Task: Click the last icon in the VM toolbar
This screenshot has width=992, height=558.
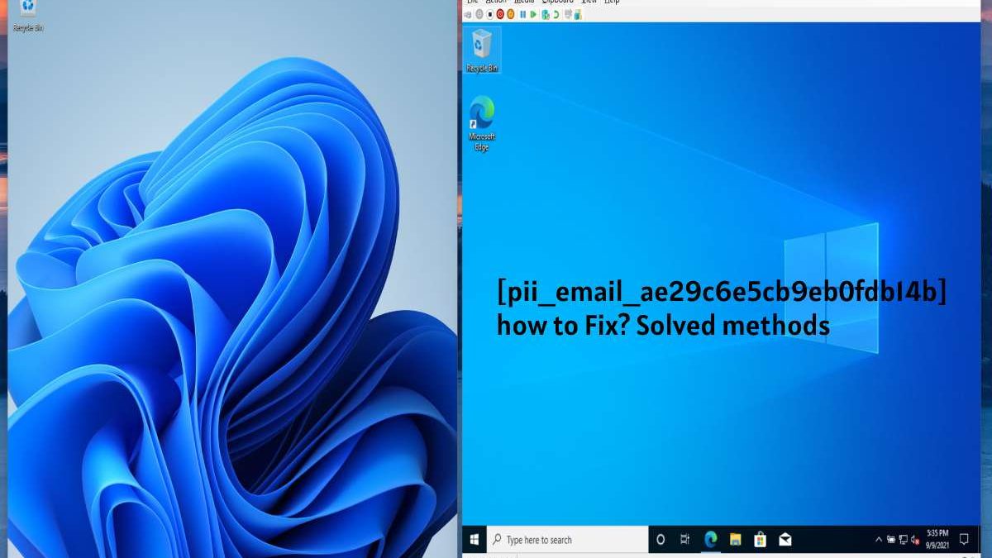Action: point(578,15)
